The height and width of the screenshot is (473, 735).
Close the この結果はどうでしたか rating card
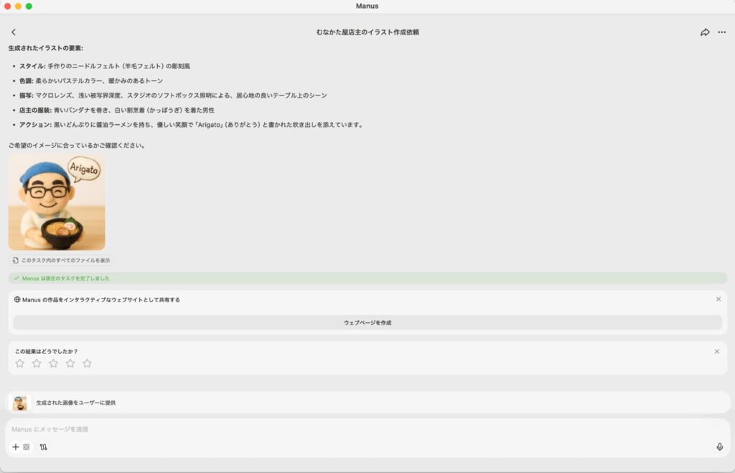716,351
